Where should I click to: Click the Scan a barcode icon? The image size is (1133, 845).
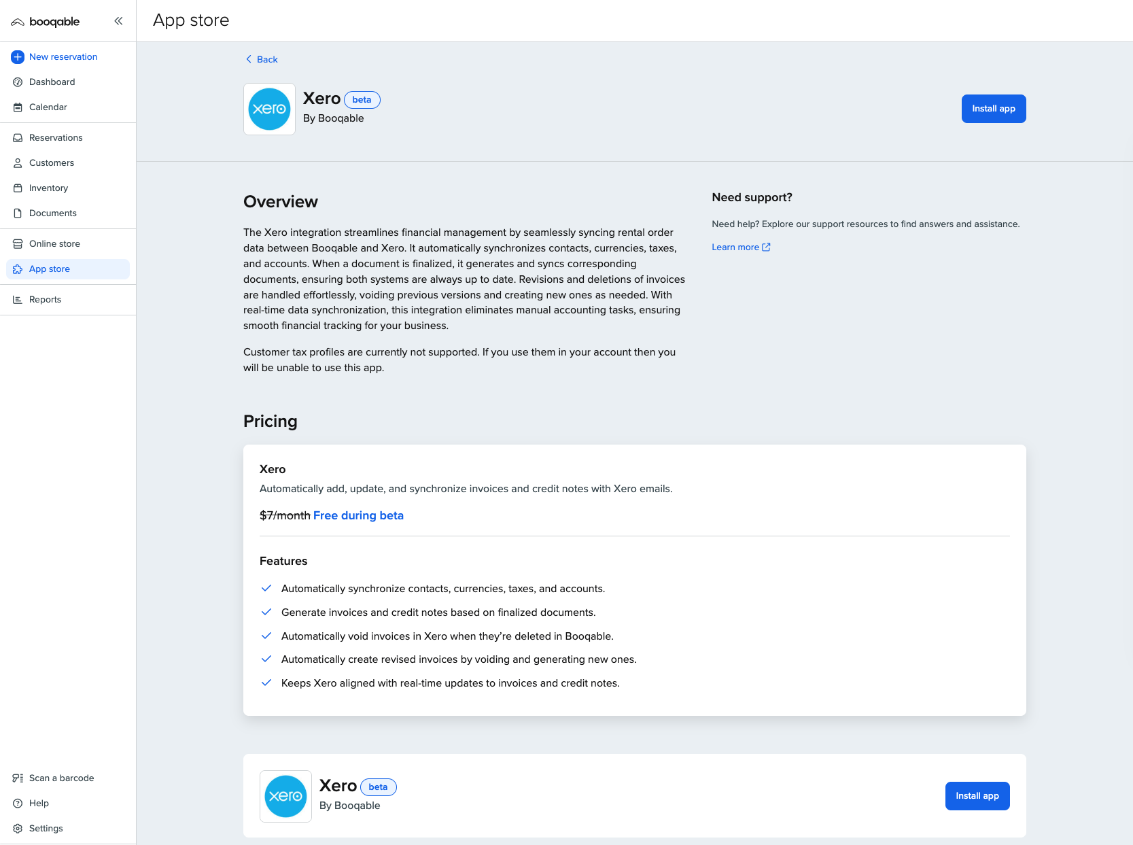tap(18, 778)
